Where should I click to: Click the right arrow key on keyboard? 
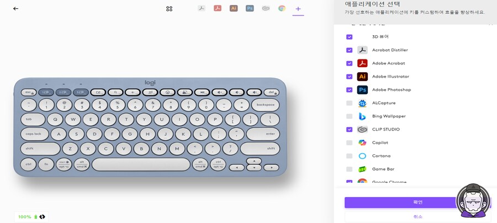pyautogui.click(x=271, y=168)
